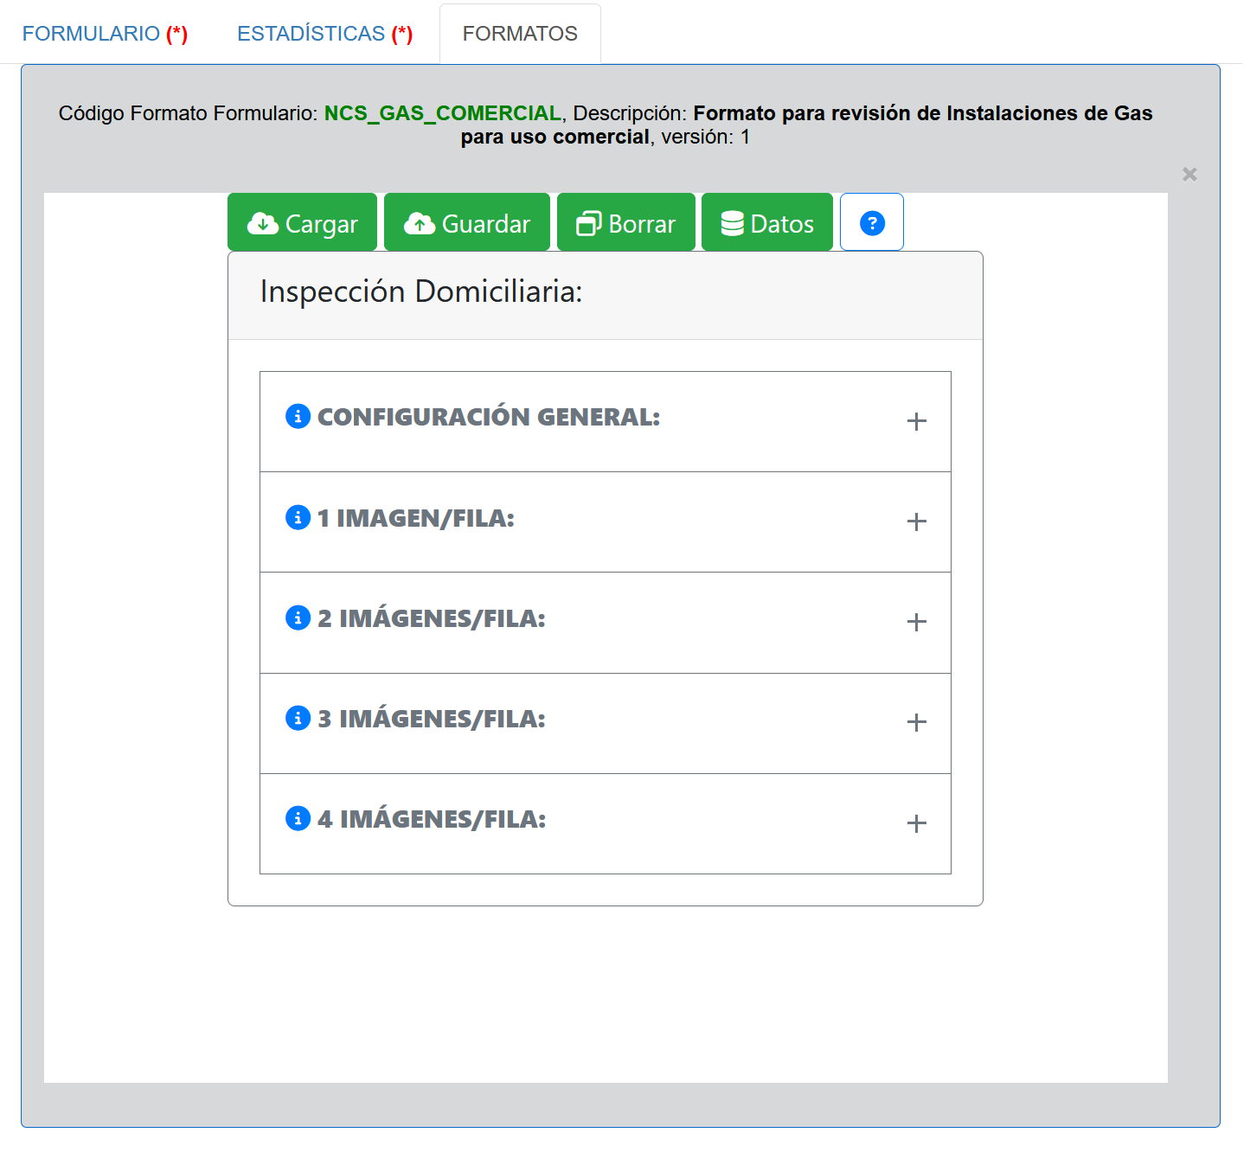1250x1152 pixels.
Task: Close the format panel with the X
Action: point(1189,175)
